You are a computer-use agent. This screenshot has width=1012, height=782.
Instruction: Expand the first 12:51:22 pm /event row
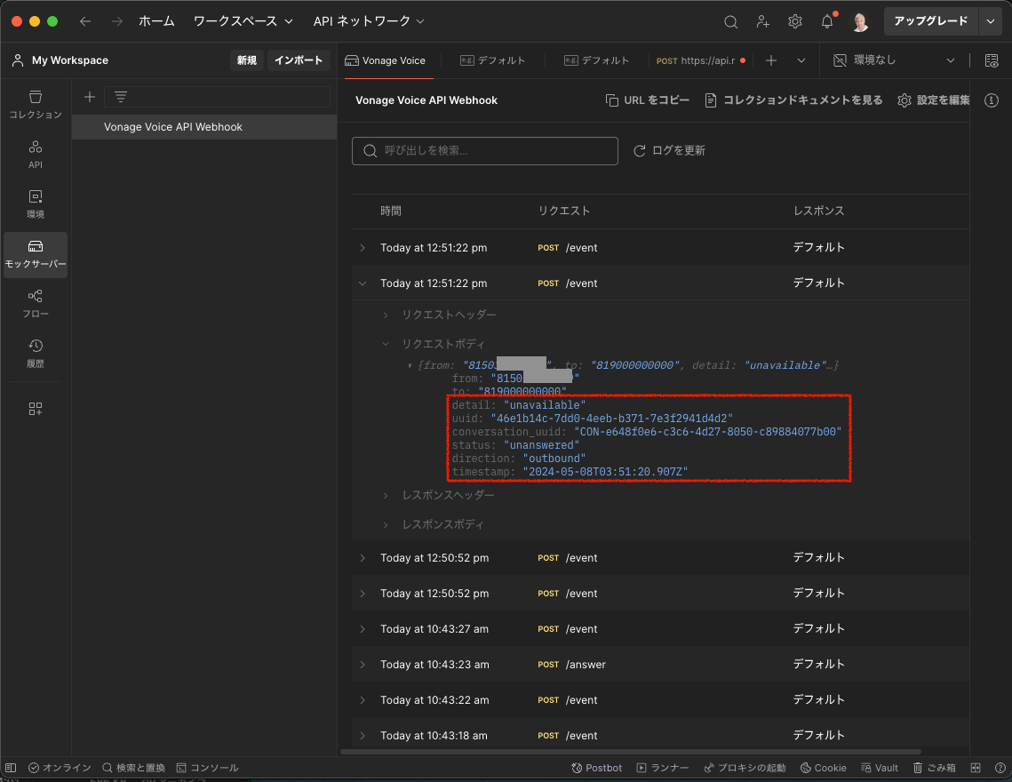363,248
